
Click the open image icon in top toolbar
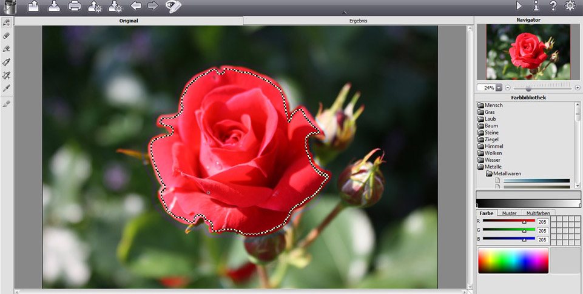pos(33,6)
